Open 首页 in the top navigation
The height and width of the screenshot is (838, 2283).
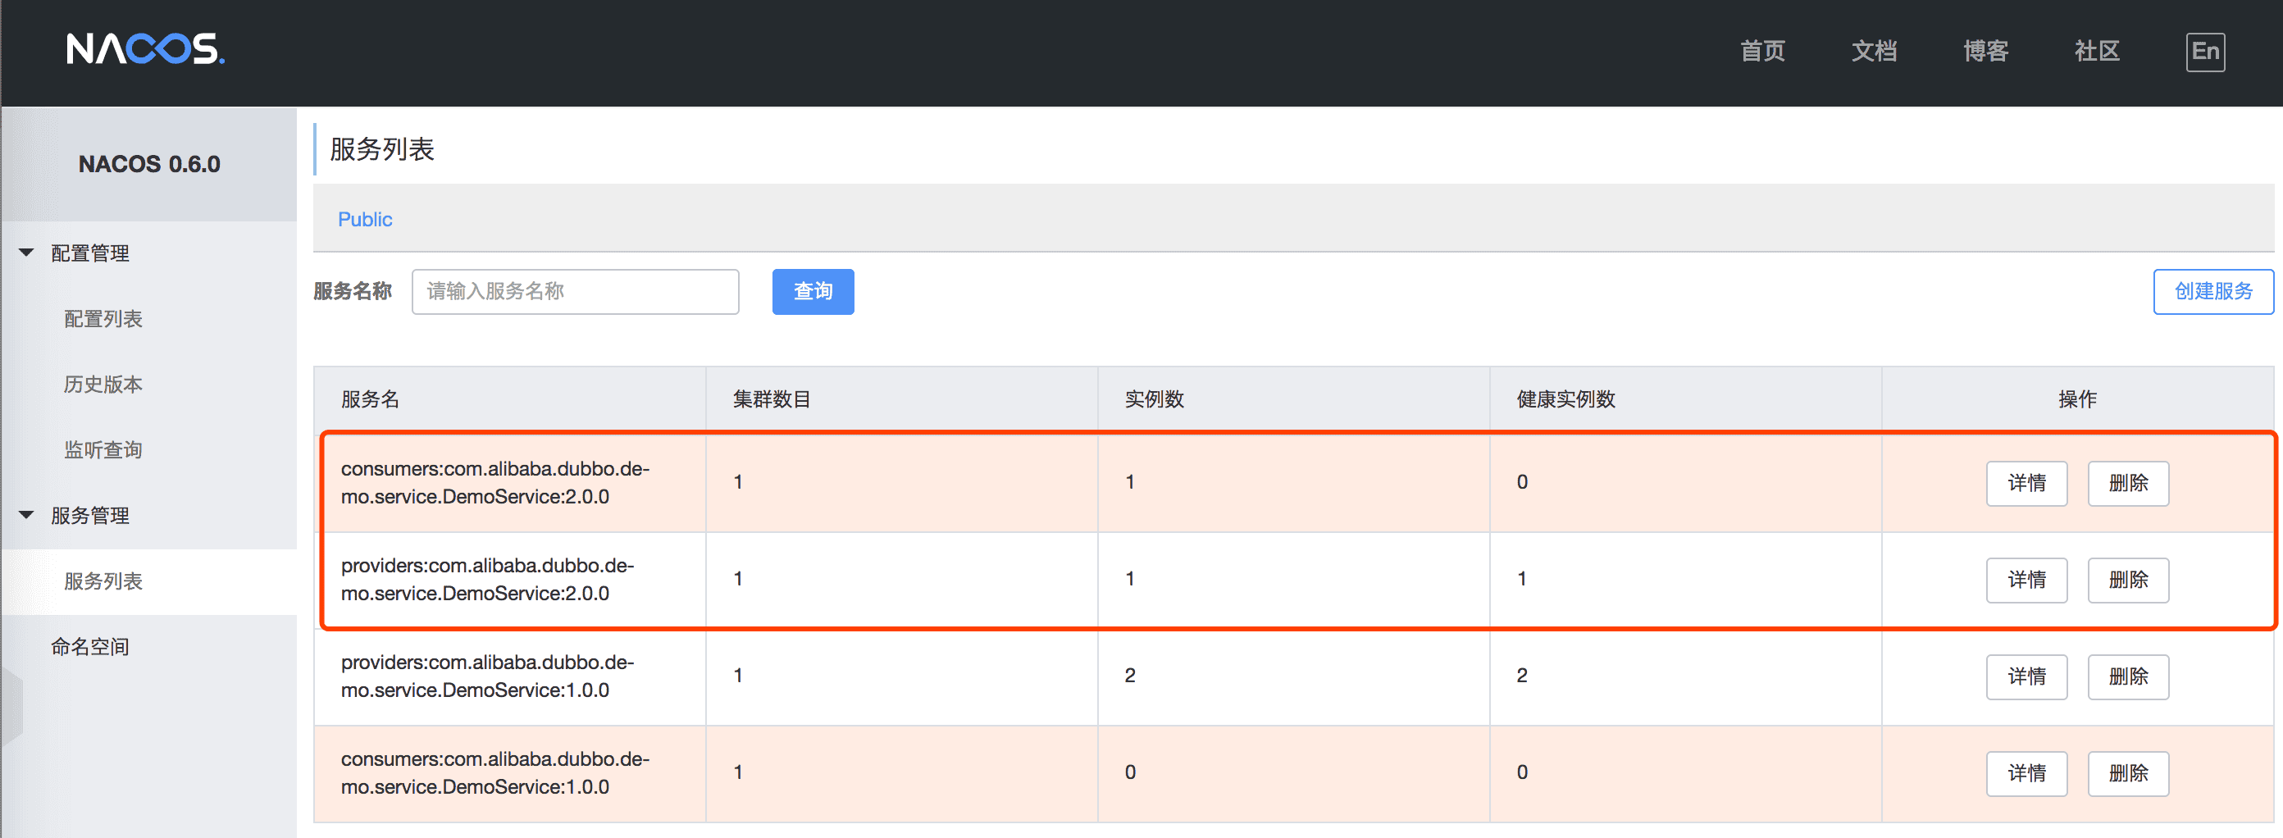click(x=1762, y=52)
